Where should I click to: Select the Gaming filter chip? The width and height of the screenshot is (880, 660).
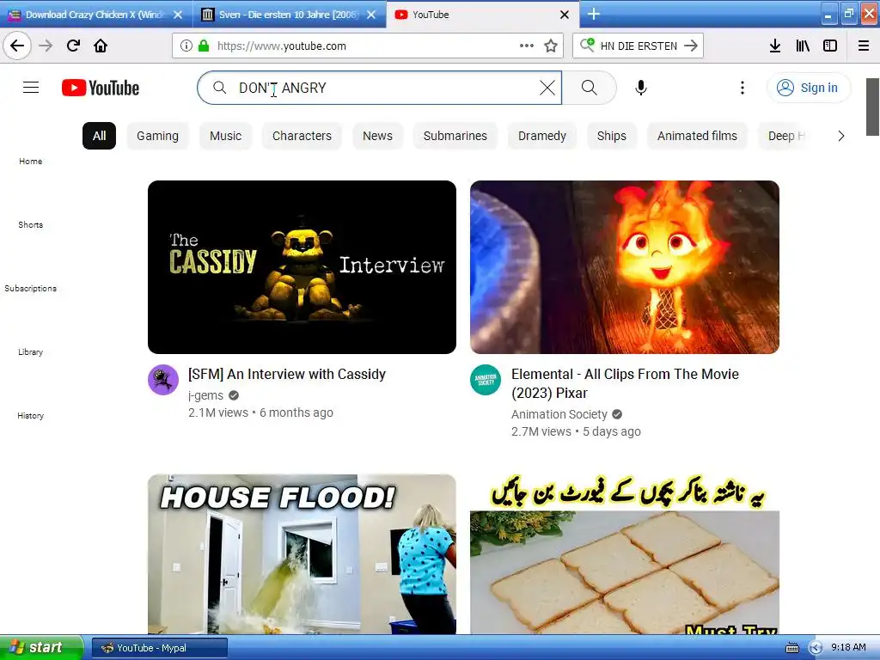click(158, 136)
